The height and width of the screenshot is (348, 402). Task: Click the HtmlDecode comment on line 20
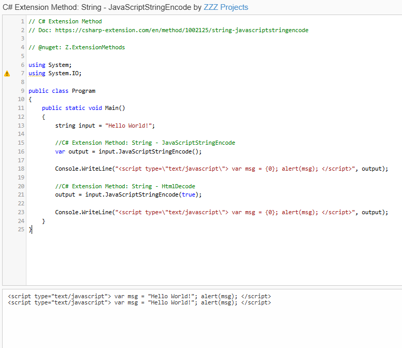[125, 186]
